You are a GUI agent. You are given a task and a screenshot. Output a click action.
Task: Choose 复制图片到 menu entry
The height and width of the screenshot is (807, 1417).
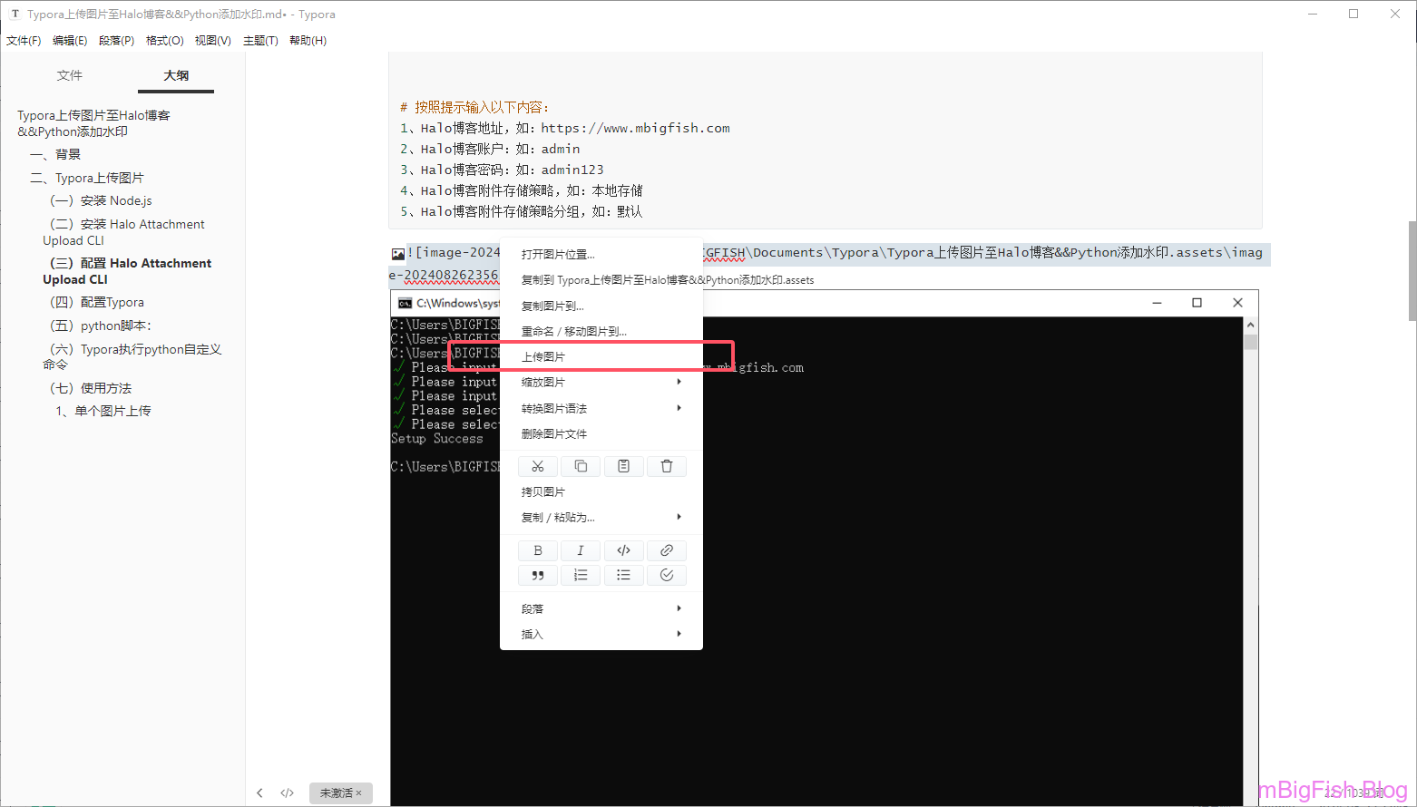coord(601,306)
